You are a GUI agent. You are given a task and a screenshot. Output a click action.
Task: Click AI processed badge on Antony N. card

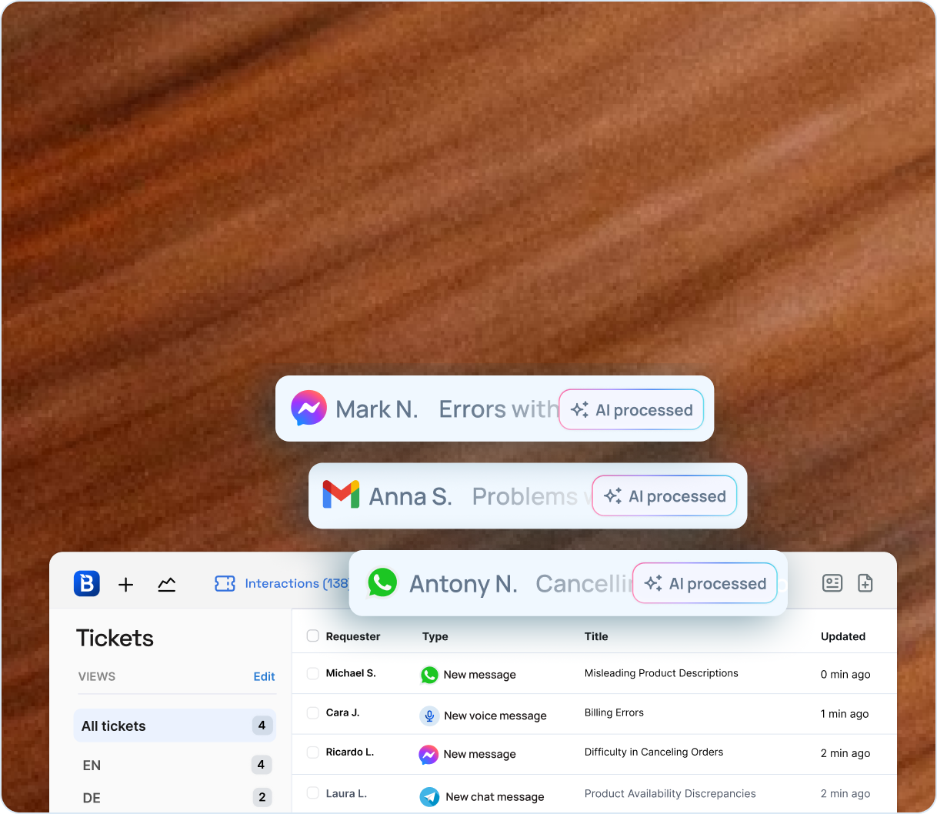tap(705, 583)
